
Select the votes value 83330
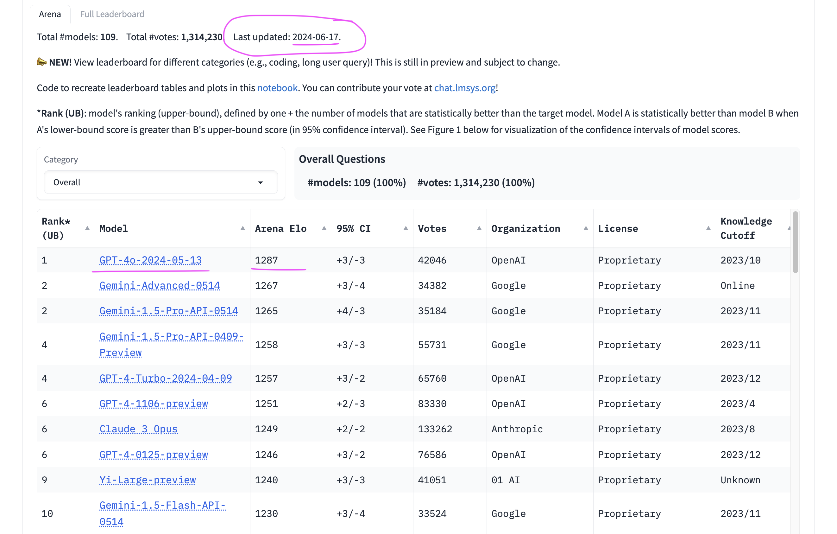click(432, 404)
